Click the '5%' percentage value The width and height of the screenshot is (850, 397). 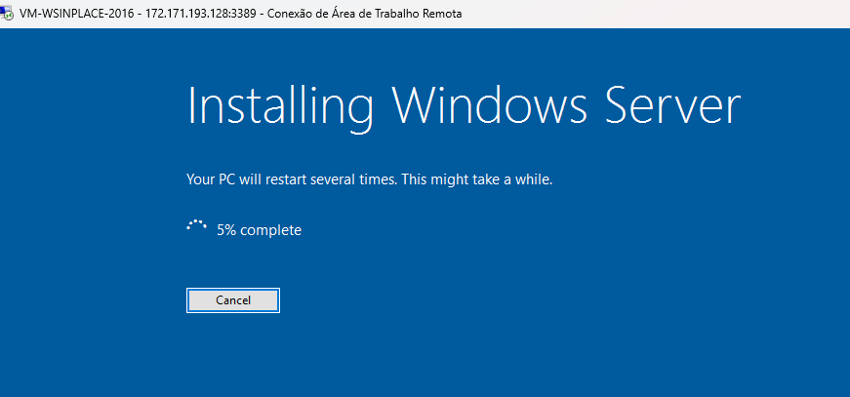[x=226, y=230]
